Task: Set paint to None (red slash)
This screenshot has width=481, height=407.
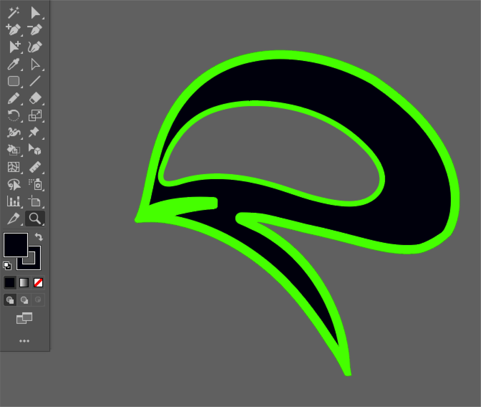Action: click(x=38, y=283)
